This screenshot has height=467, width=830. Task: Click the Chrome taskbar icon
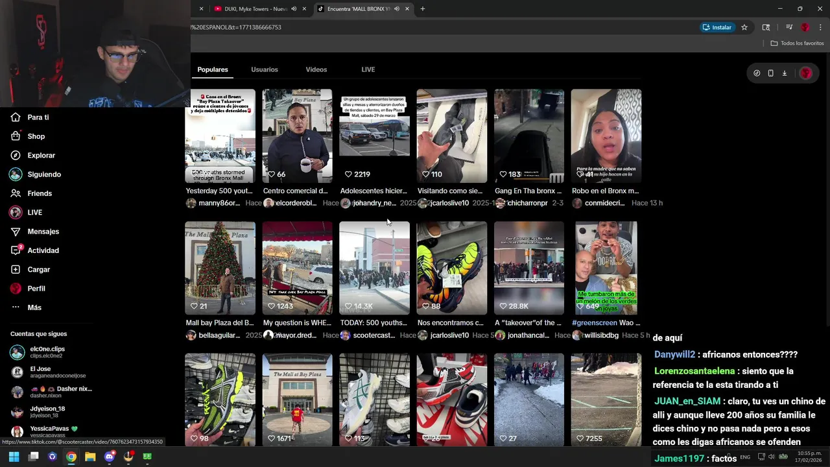(71, 457)
